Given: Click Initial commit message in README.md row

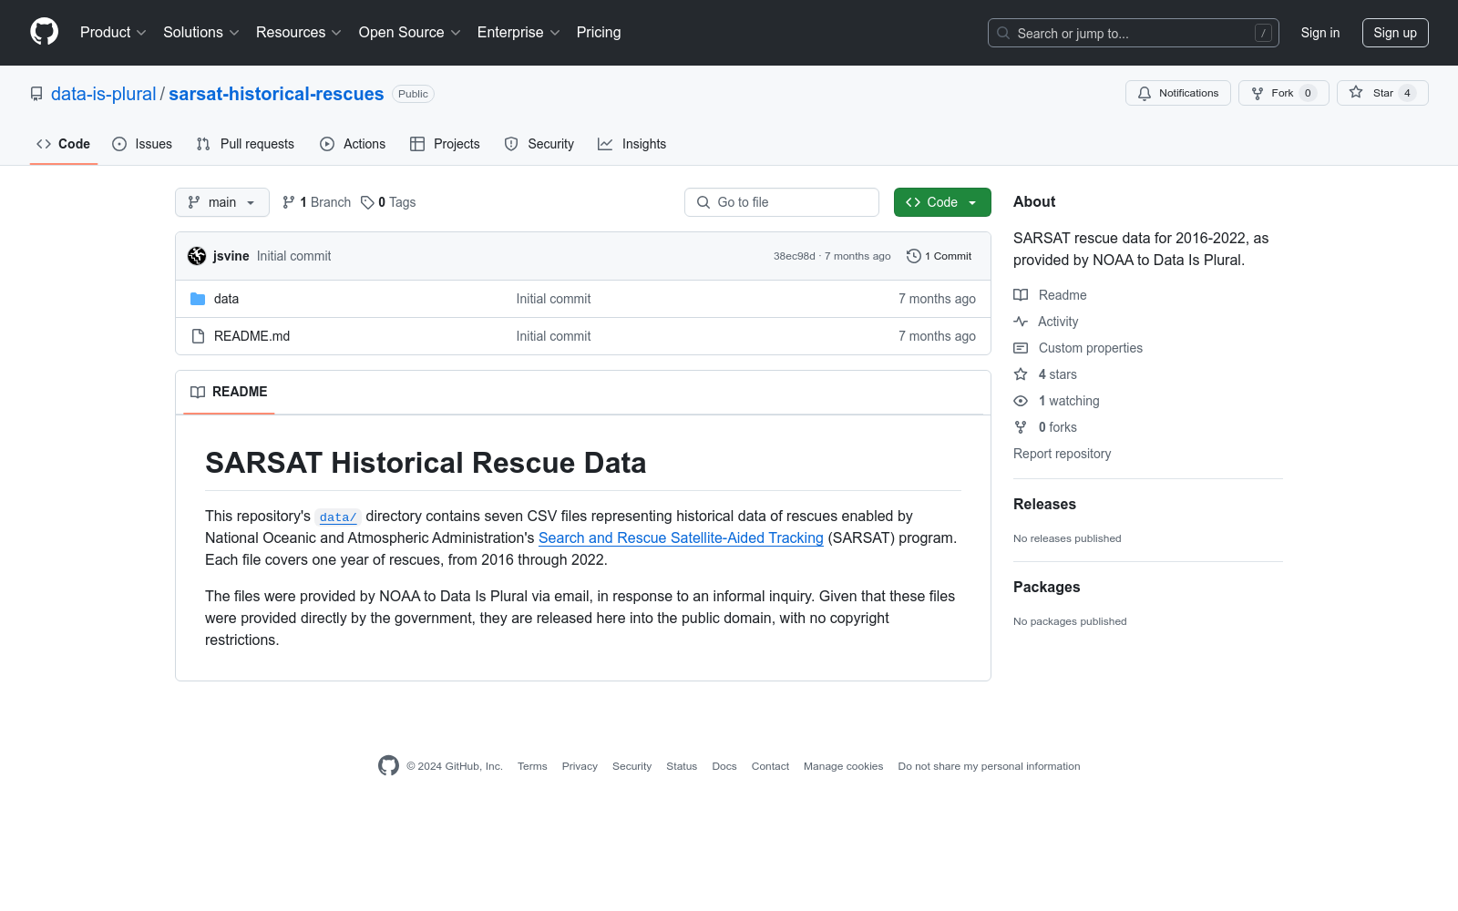Looking at the screenshot, I should pyautogui.click(x=553, y=336).
